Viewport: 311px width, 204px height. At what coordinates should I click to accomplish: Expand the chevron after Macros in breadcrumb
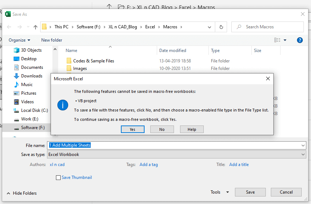181,27
